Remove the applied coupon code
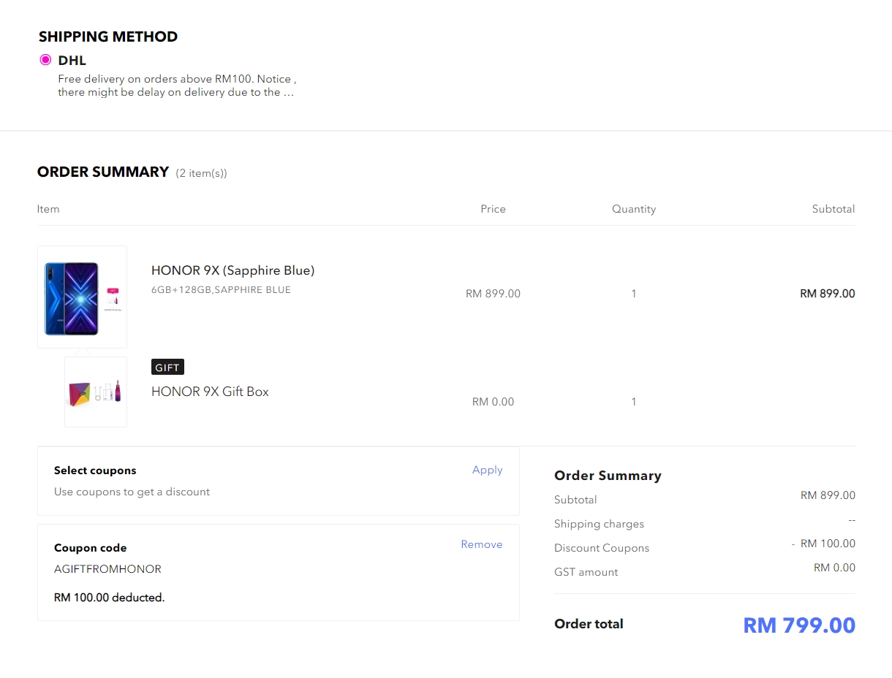Screen dimensions: 892x678 pos(481,544)
